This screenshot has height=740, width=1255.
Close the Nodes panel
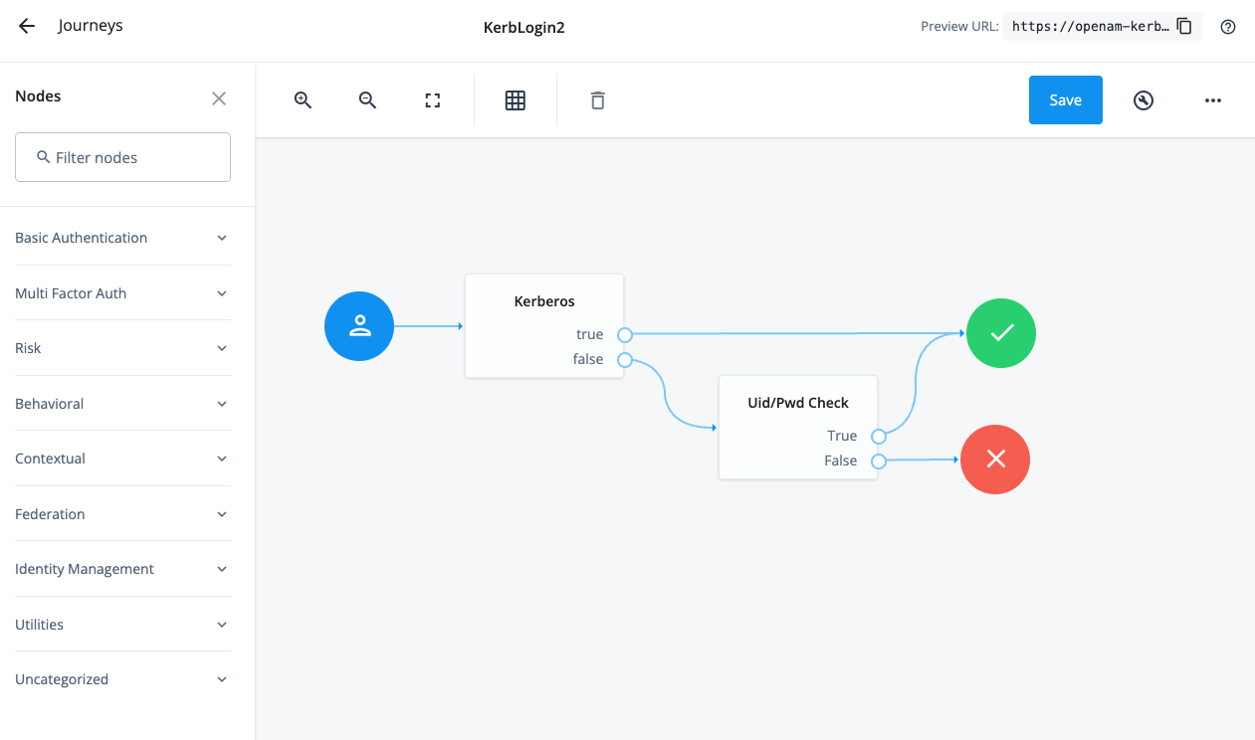[219, 98]
